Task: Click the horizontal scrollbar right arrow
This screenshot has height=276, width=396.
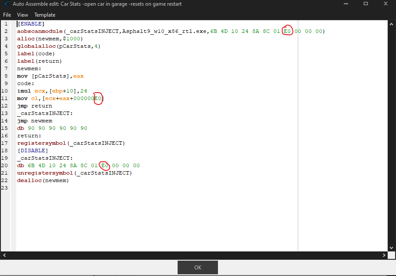Action: pos(384,255)
